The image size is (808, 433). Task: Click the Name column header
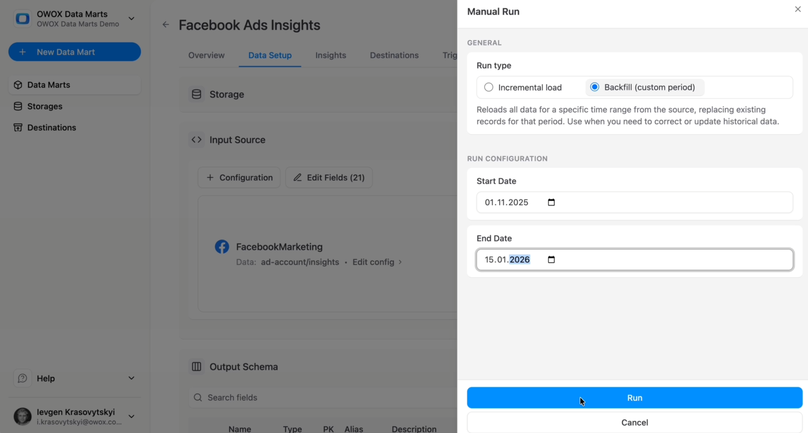tap(240, 429)
